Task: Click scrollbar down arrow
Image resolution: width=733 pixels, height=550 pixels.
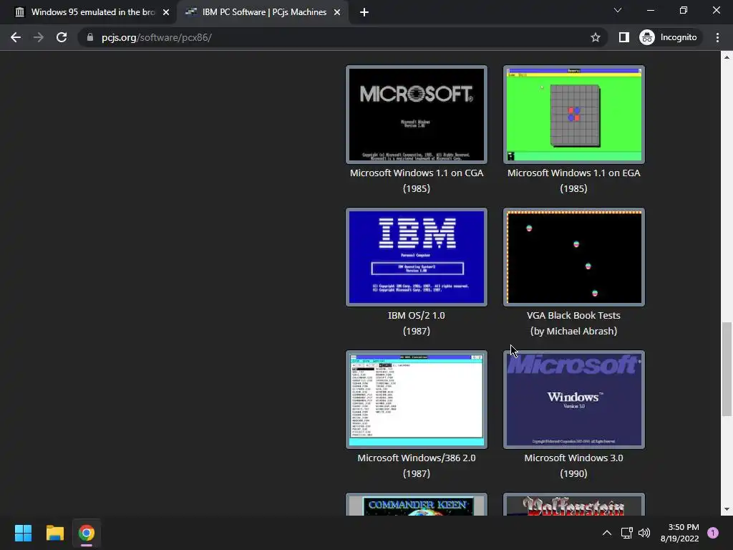Action: click(727, 509)
